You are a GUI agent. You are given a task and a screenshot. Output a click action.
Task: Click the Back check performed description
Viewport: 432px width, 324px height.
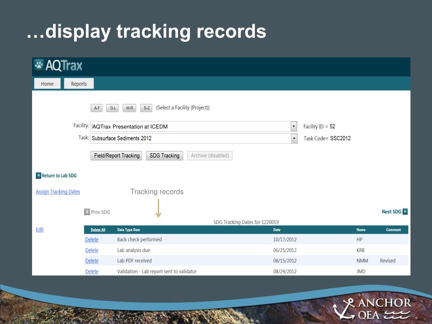point(139,240)
